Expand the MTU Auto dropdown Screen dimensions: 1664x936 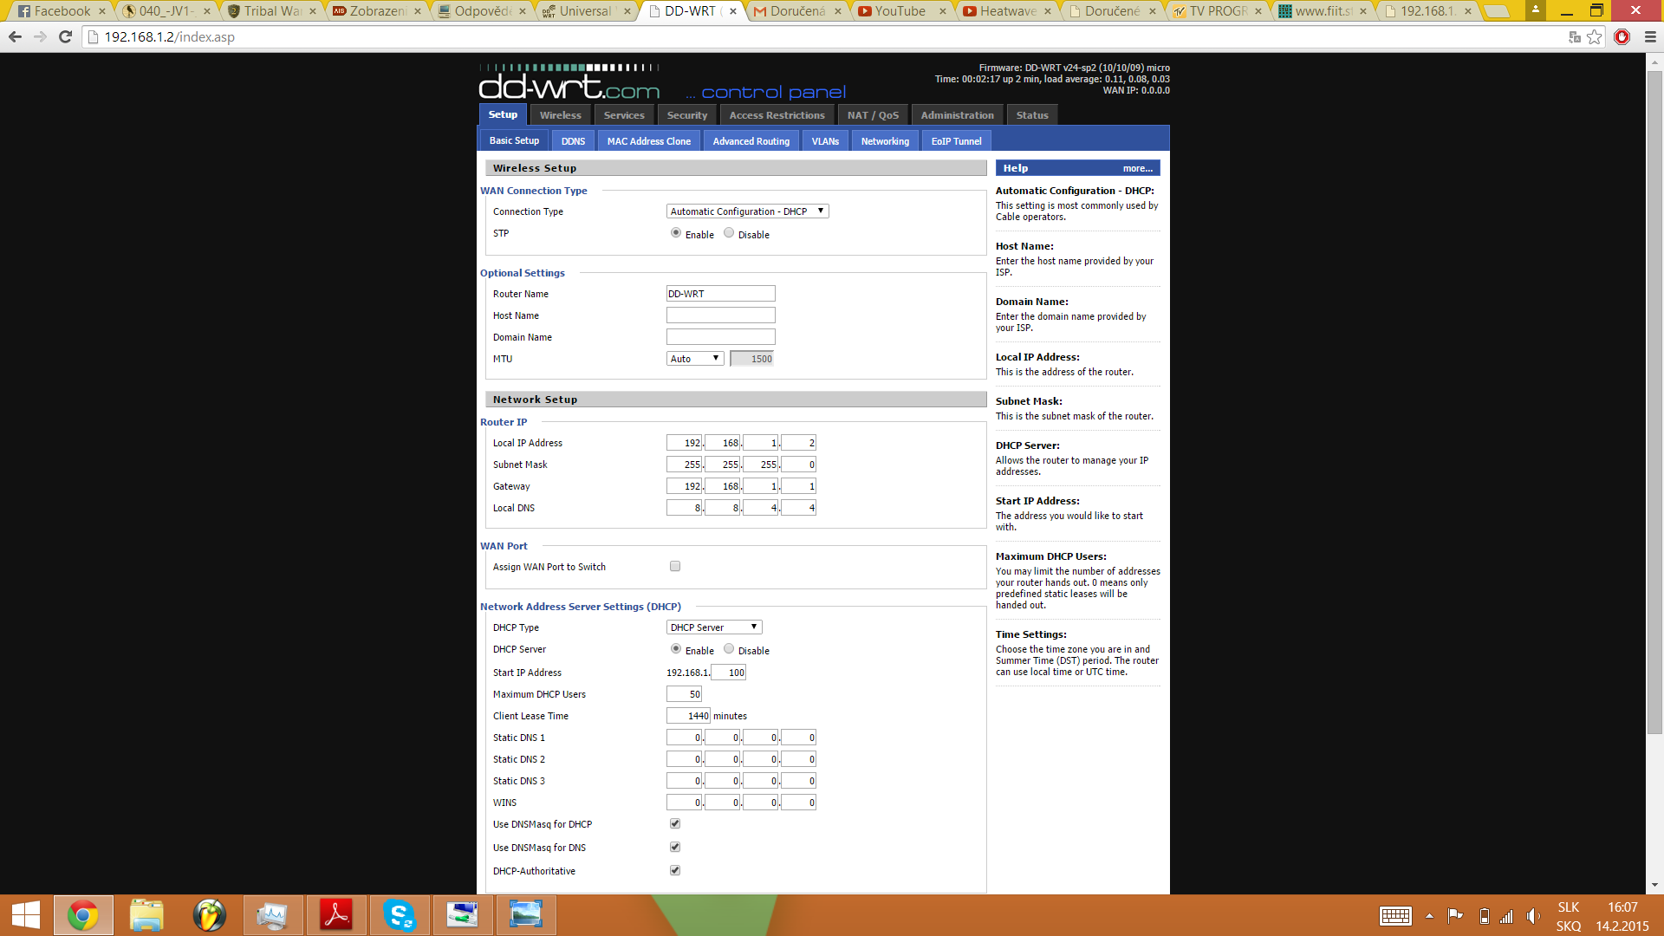[694, 359]
